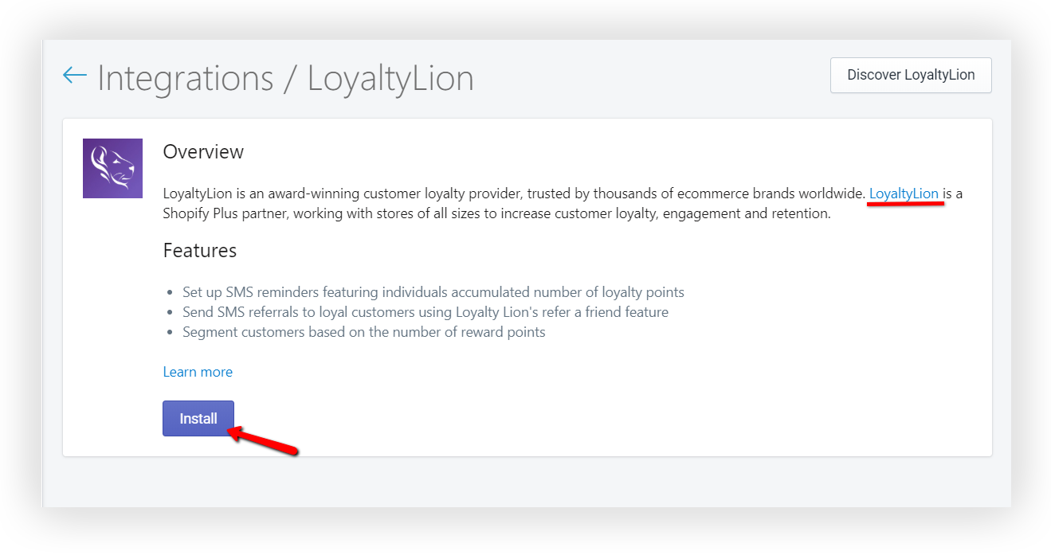Click the SMS referrals feature bullet

coord(425,312)
